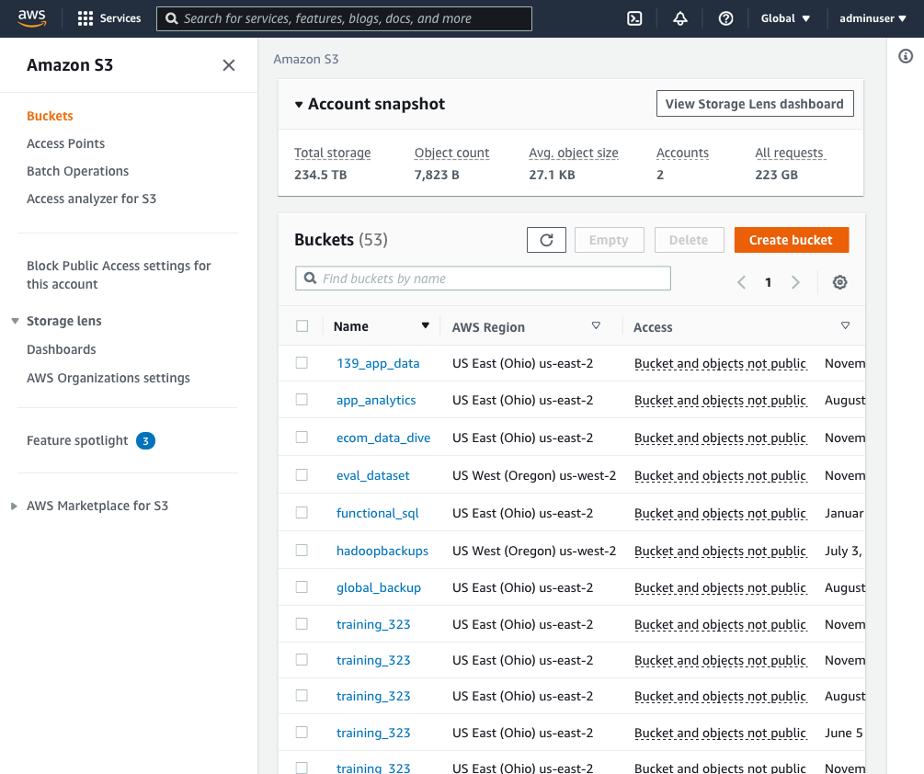
Task: Click the notifications bell icon
Action: tap(680, 18)
